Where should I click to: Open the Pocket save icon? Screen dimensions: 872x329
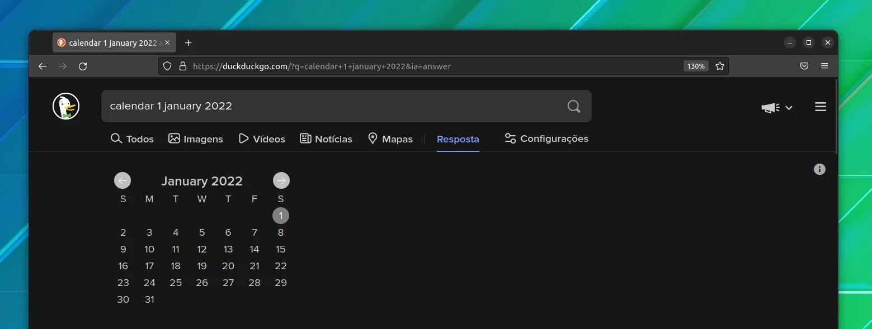tap(804, 66)
